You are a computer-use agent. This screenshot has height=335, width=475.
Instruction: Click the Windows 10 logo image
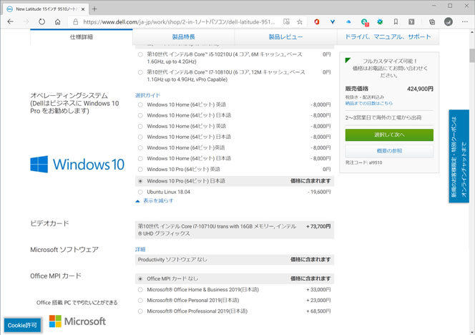(77, 165)
